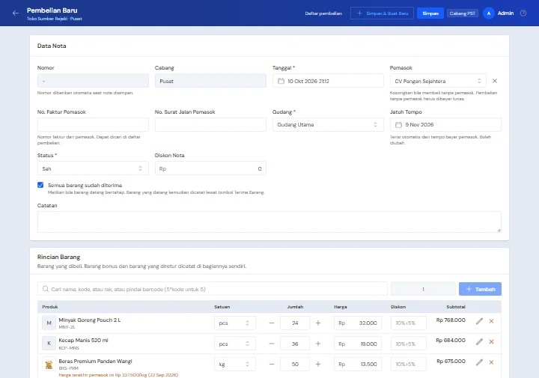Click the product search field
The width and height of the screenshot is (539, 378).
pos(213,289)
